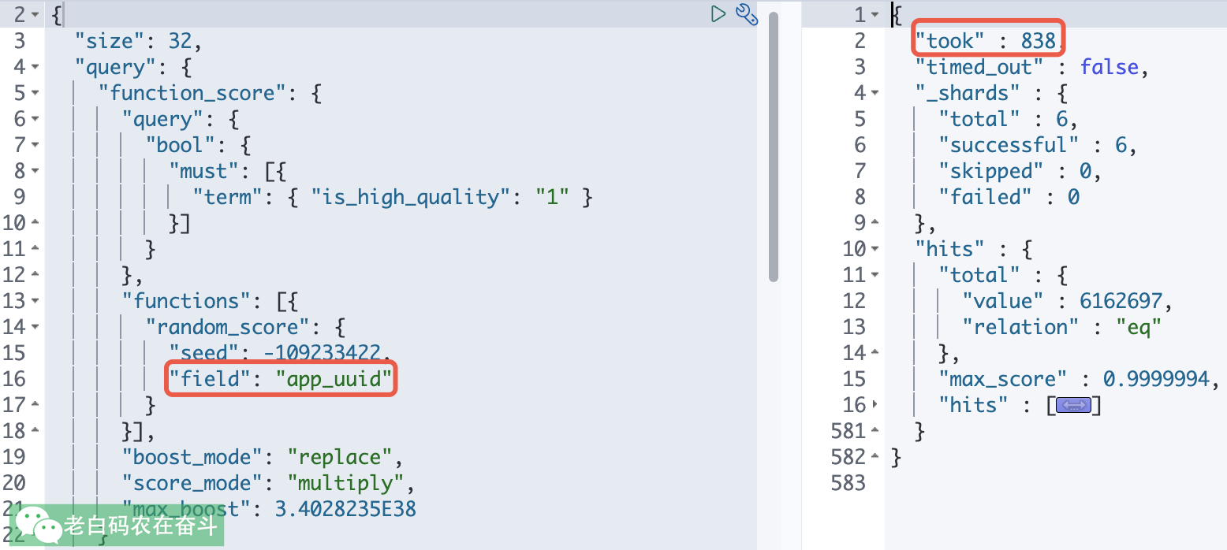Viewport: 1227px width, 550px height.
Task: Open the wrench settings menu icon
Action: coord(746,14)
